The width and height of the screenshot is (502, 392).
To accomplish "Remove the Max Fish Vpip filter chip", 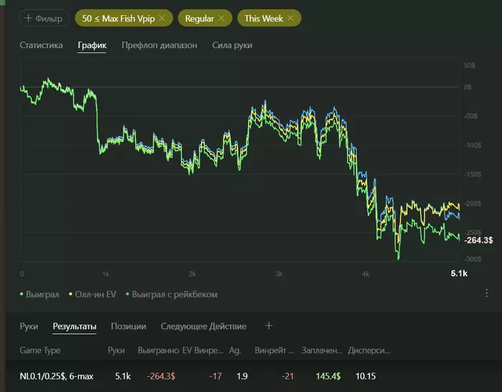I will pos(162,18).
